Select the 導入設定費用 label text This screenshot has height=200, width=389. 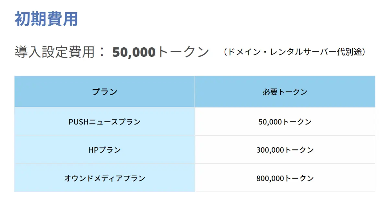click(x=54, y=52)
